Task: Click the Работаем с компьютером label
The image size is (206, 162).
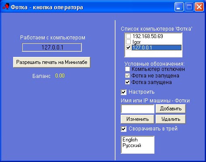Action: [52, 38]
